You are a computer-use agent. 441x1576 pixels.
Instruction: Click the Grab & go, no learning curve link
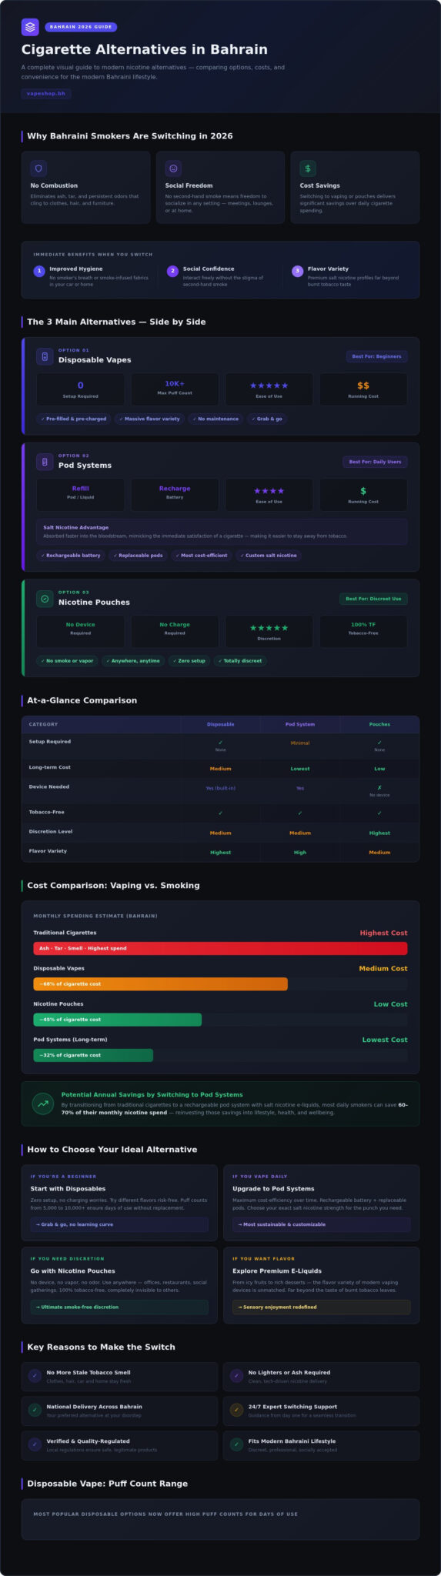pyautogui.click(x=119, y=1224)
